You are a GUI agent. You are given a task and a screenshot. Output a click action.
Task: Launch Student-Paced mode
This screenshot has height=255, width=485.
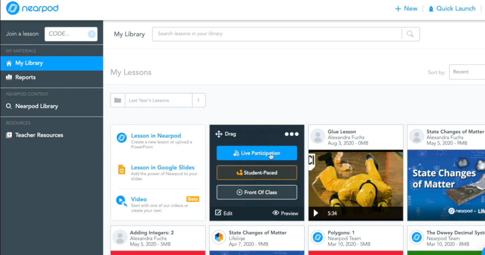click(257, 173)
